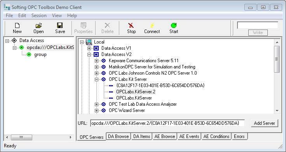Click the Connect lightning icon
Viewport: 286px width, 152px height.
coord(152,25)
